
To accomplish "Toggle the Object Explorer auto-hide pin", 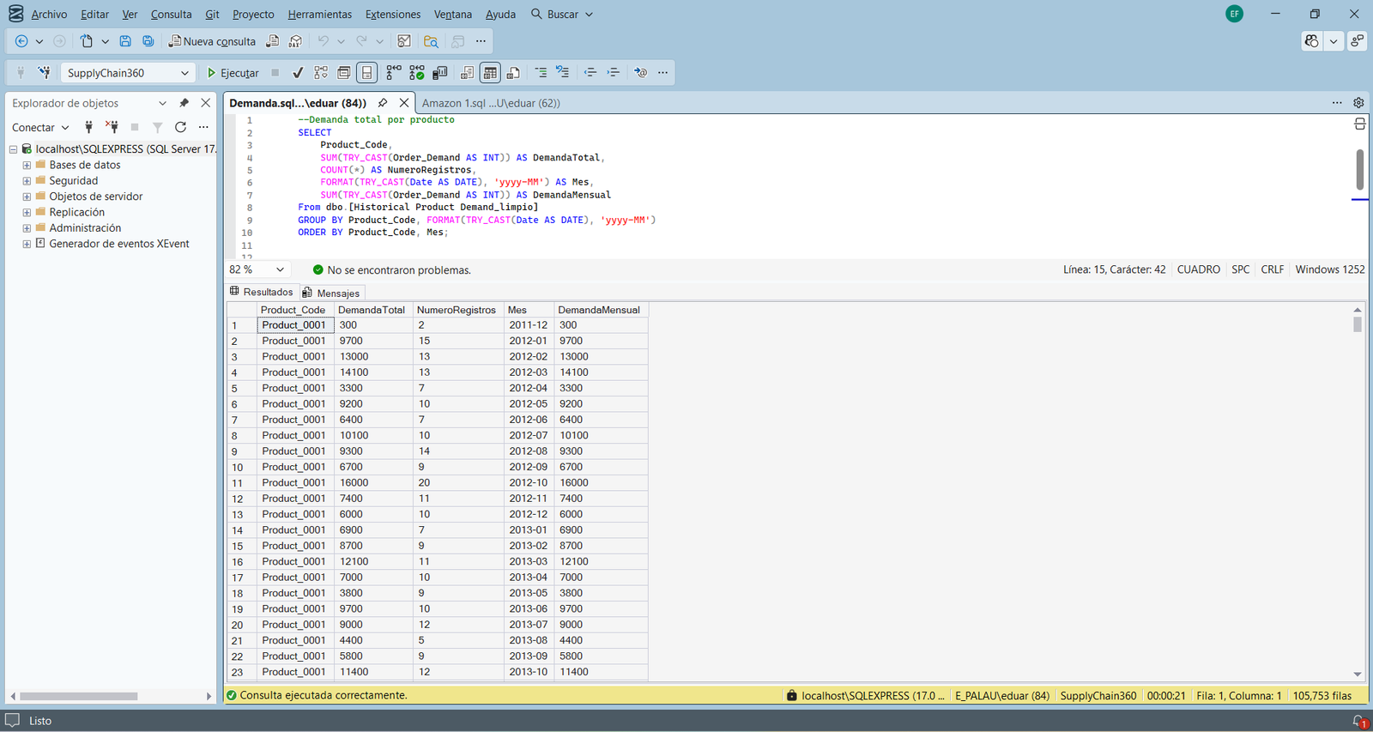I will [x=184, y=103].
